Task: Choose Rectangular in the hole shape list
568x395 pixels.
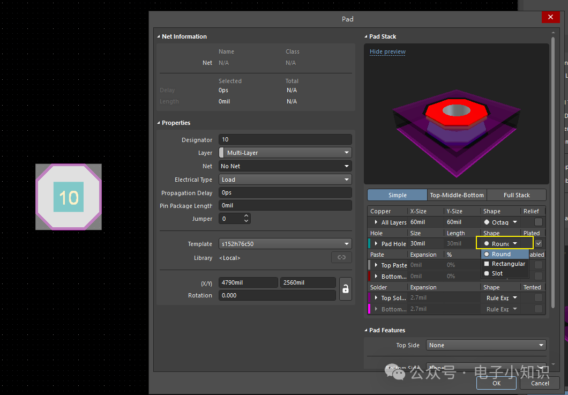Action: 505,264
